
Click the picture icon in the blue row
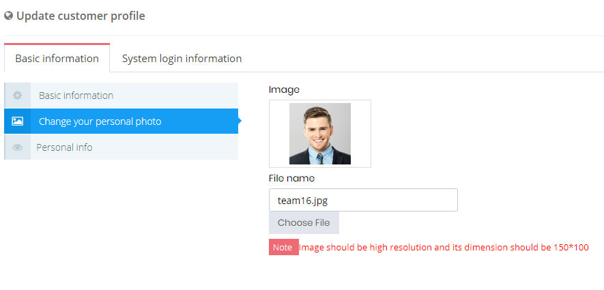[17, 121]
